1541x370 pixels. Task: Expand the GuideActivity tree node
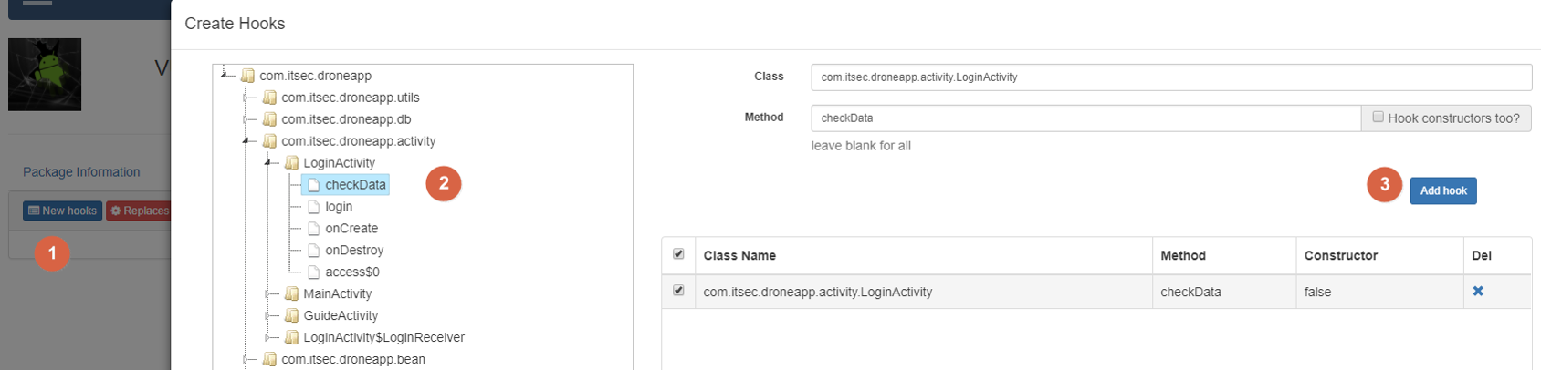(x=268, y=315)
